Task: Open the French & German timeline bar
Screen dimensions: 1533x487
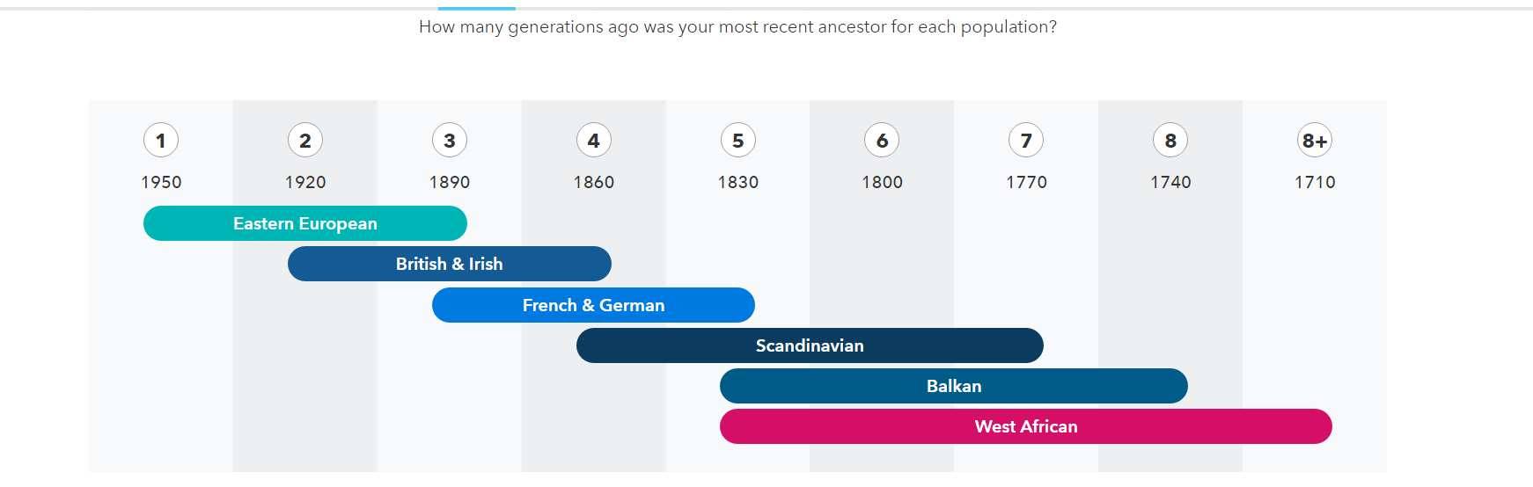Action: [593, 305]
